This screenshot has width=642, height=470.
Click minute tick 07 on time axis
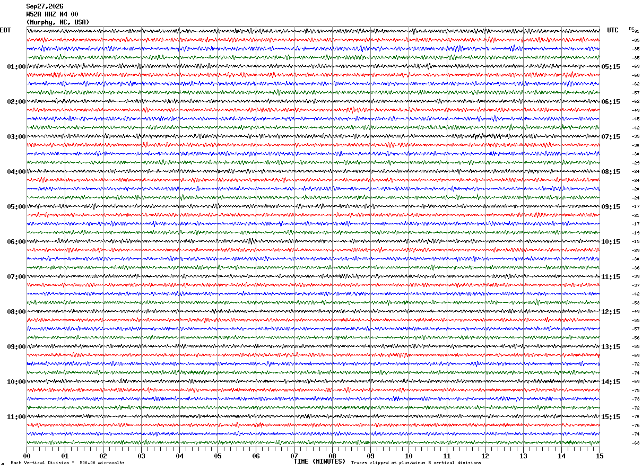pos(294,456)
